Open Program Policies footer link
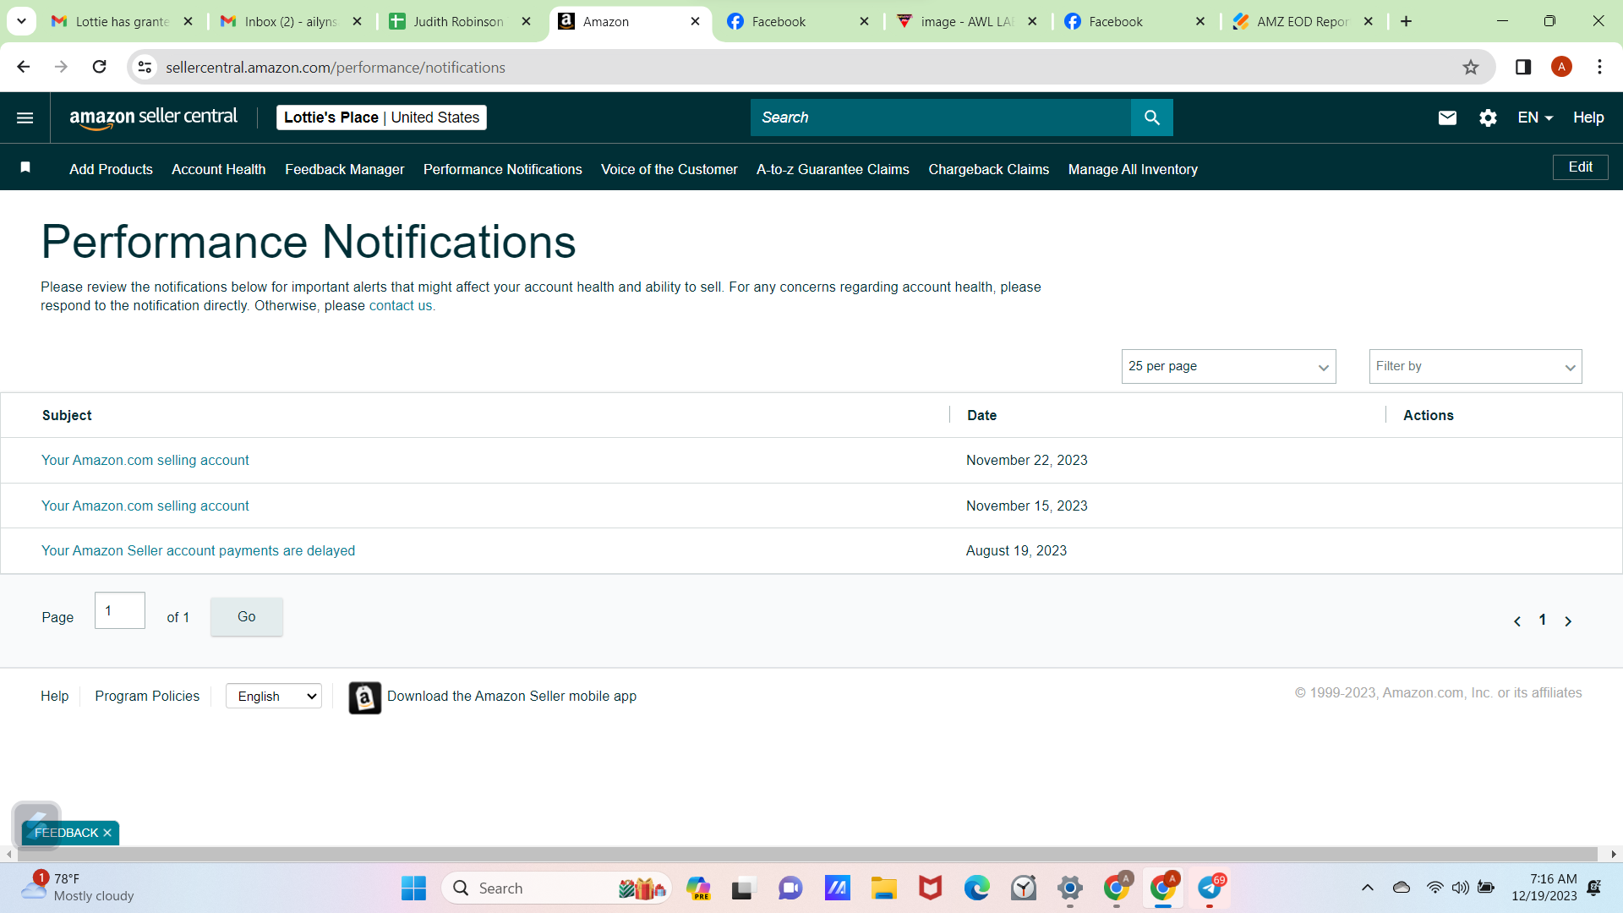The height and width of the screenshot is (913, 1623). click(x=147, y=696)
